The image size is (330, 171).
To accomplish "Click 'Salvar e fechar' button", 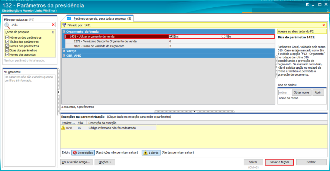I will [279, 162].
